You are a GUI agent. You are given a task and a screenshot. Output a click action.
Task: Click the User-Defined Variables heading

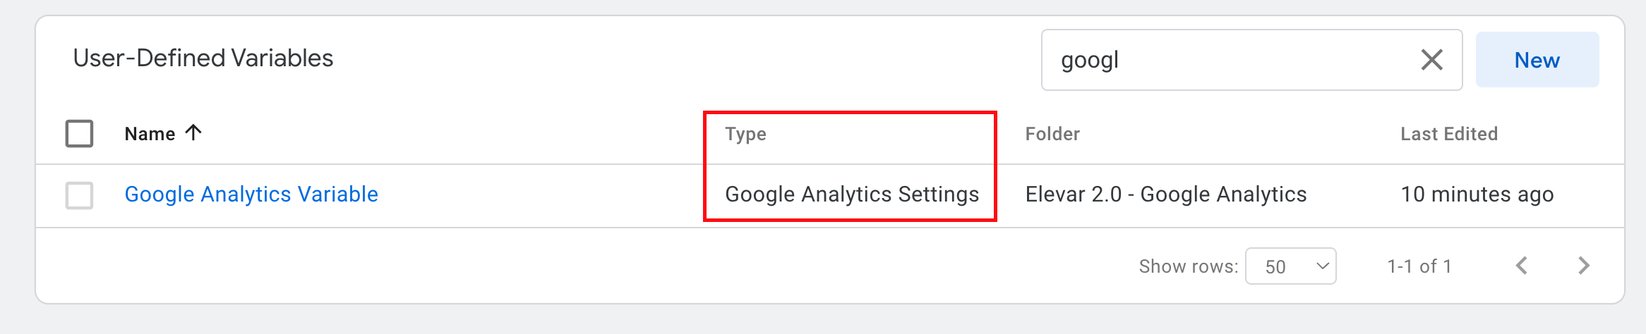point(203,58)
